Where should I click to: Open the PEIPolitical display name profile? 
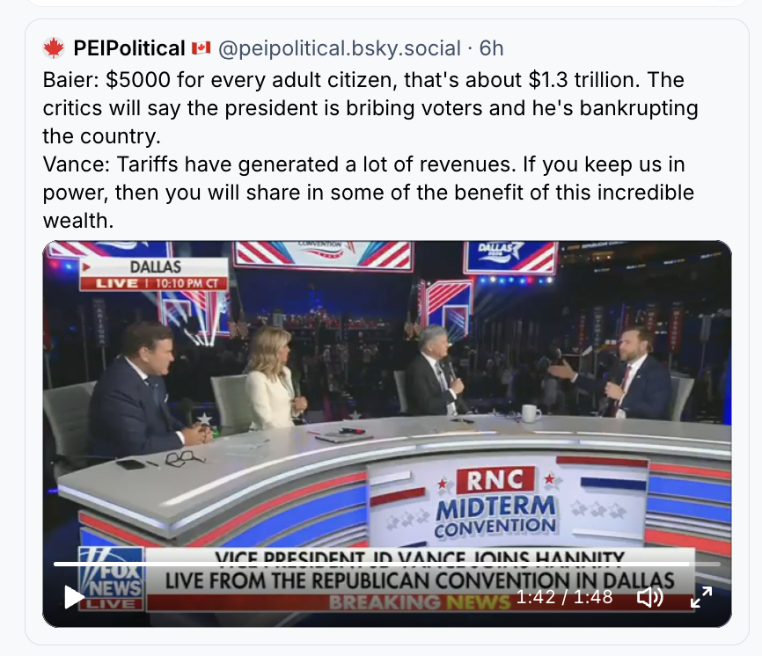click(x=129, y=48)
